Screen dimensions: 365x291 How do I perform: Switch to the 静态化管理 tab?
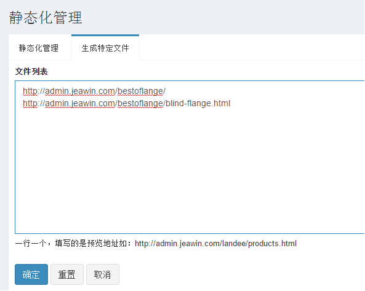(x=39, y=48)
